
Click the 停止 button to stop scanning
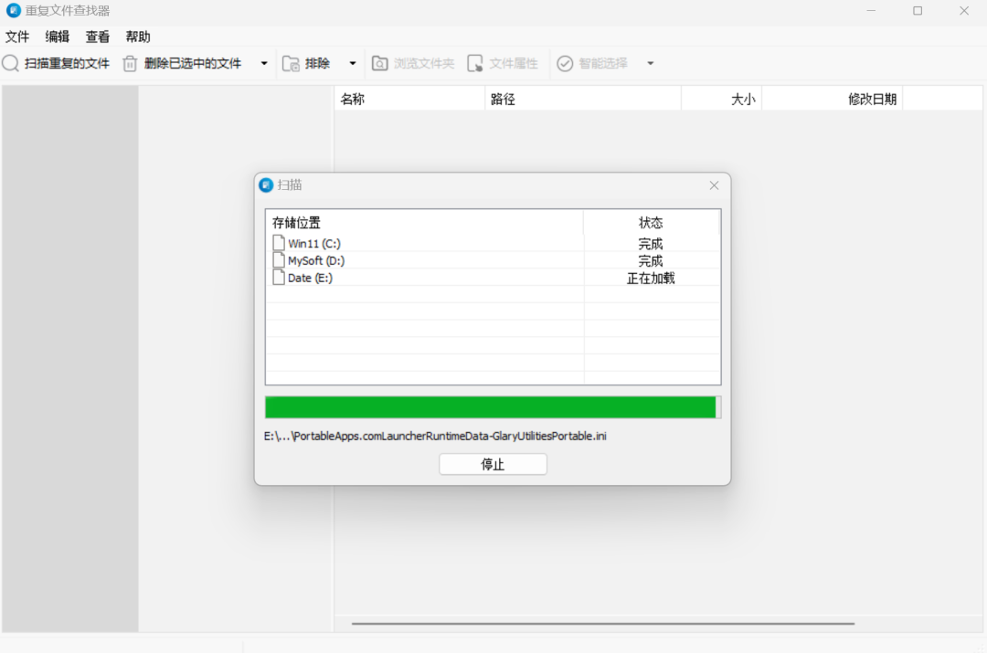click(x=493, y=464)
